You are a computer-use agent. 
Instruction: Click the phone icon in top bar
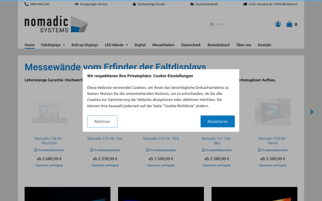click(26, 4)
